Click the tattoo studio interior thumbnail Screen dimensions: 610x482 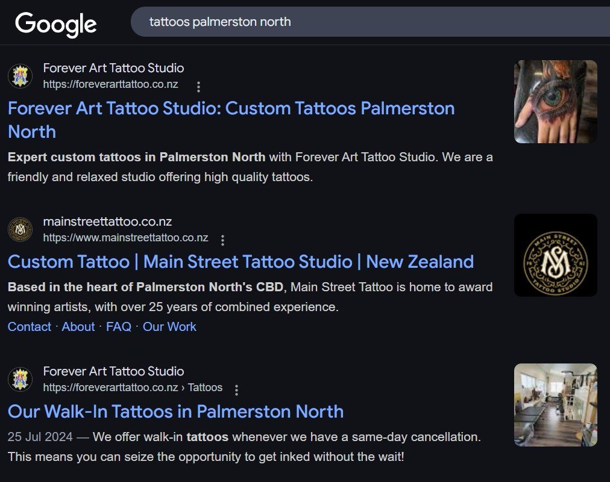(x=555, y=405)
